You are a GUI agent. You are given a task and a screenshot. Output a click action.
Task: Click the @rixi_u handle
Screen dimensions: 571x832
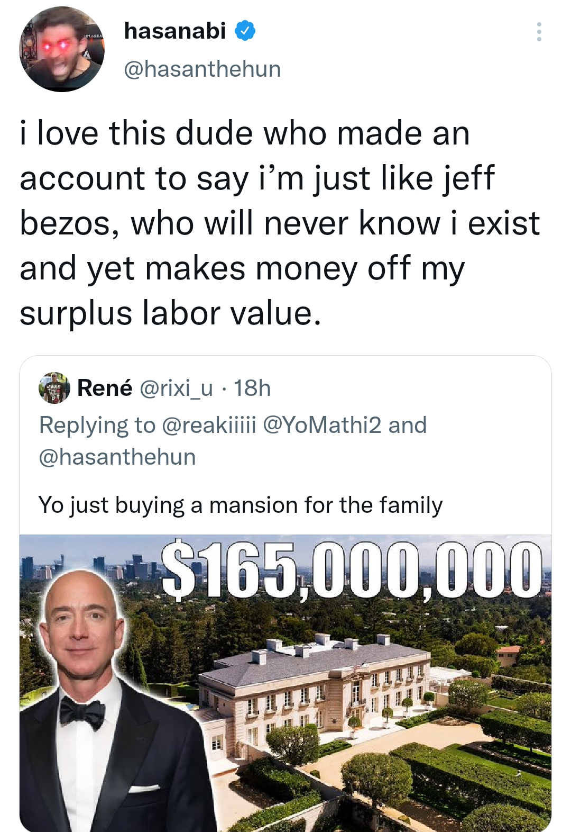pos(176,388)
